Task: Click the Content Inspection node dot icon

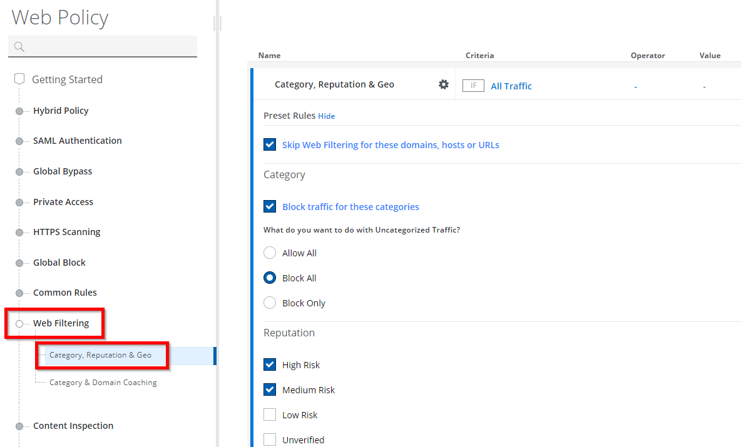Action: coord(19,426)
